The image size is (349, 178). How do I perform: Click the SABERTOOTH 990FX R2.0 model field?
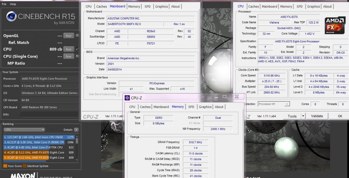(134, 24)
